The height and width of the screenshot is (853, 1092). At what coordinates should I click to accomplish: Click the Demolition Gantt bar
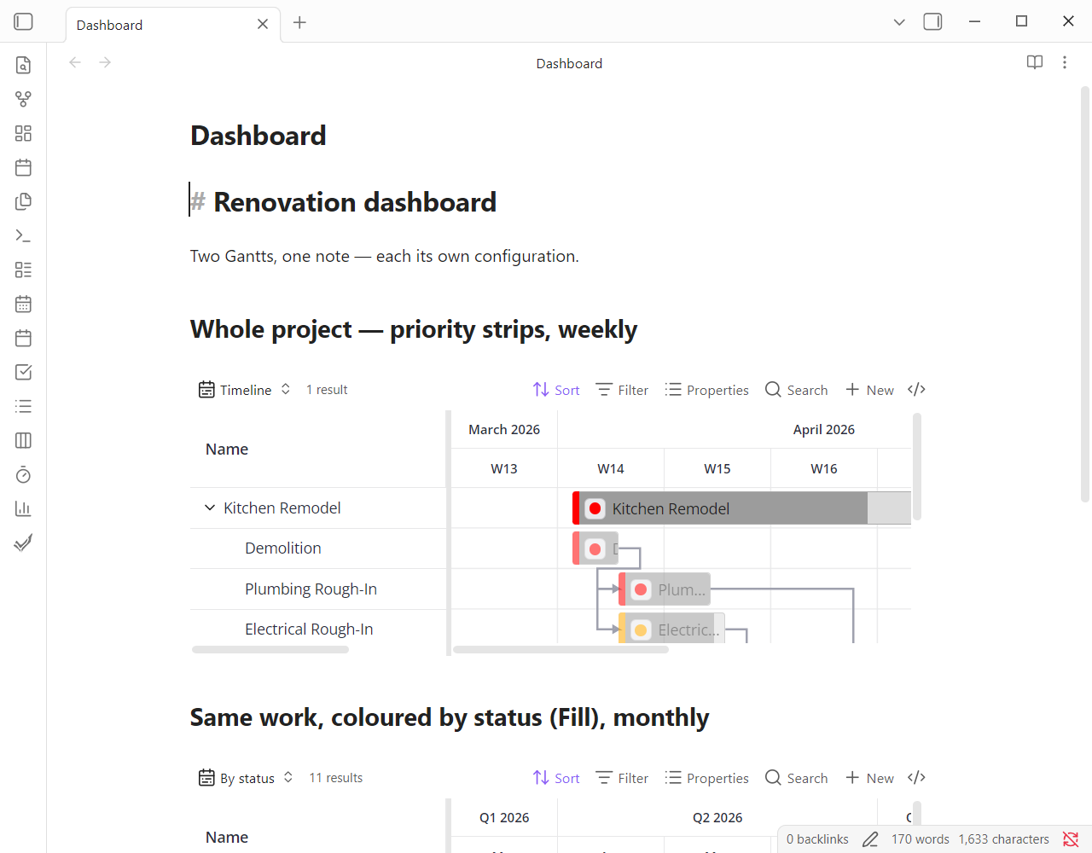coord(595,548)
